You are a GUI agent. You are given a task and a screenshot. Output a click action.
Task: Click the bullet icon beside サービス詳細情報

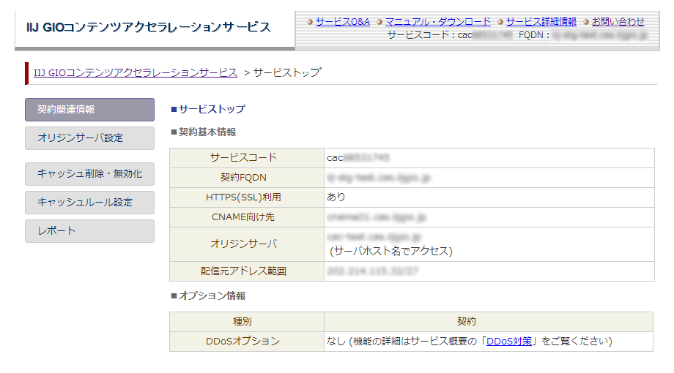500,22
